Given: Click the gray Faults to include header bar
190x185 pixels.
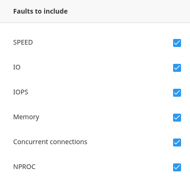Looking at the screenshot, I should [x=95, y=11].
